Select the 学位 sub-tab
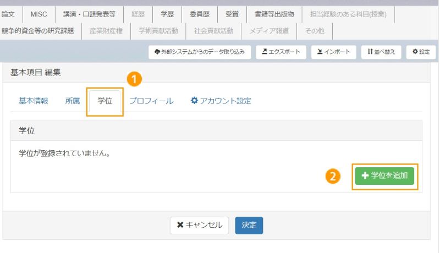440x253 pixels. point(105,101)
